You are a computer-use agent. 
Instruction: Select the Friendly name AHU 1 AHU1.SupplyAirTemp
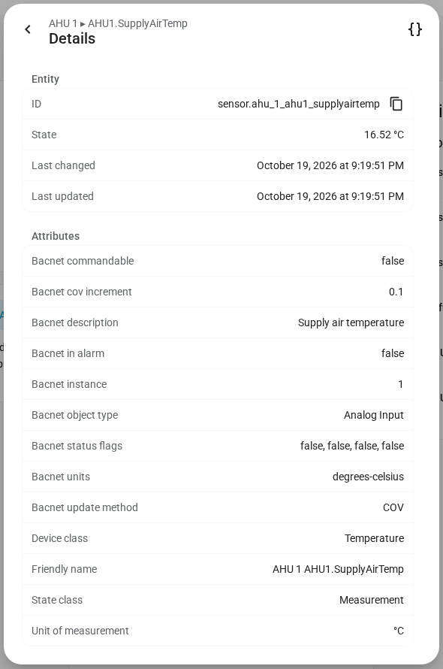tap(338, 569)
